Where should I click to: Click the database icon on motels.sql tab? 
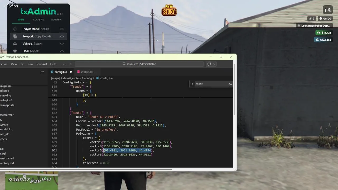[78, 72]
